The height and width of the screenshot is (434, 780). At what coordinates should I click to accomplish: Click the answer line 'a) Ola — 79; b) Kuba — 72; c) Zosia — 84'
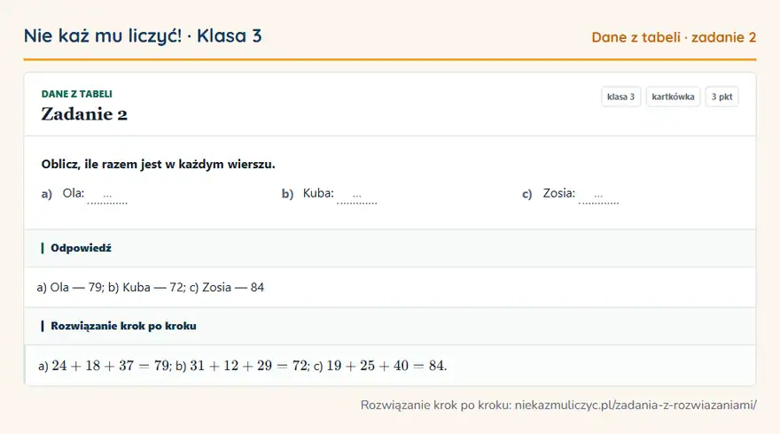(150, 287)
